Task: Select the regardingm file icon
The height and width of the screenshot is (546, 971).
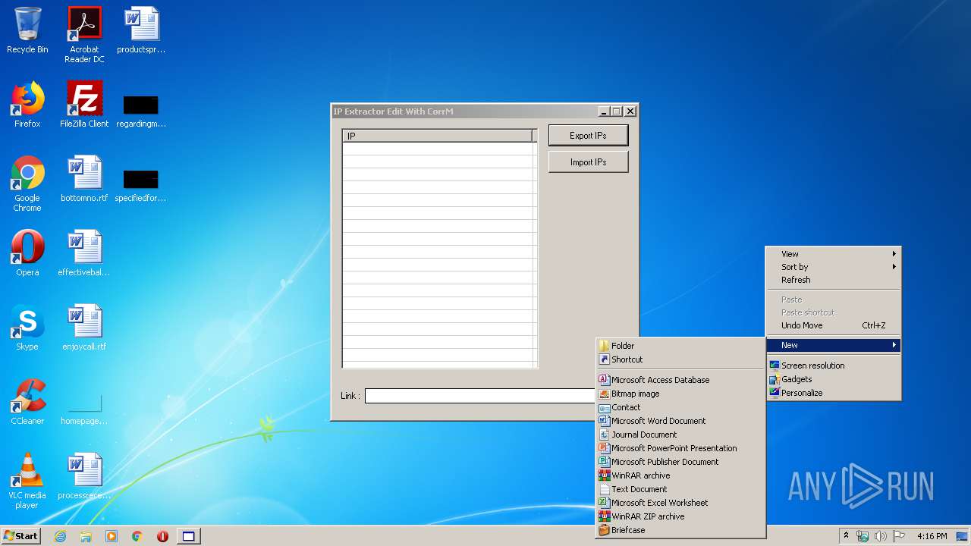Action: (x=141, y=111)
